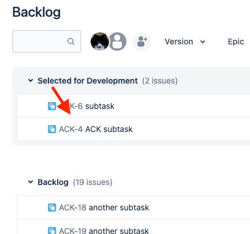Filter by the unassigned grey avatar
The height and width of the screenshot is (234, 250).
tap(117, 41)
